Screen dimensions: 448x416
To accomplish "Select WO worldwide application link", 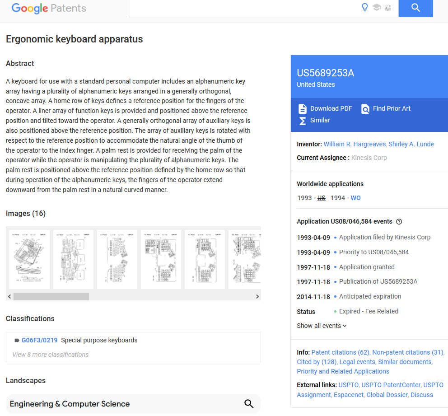I will pos(355,198).
